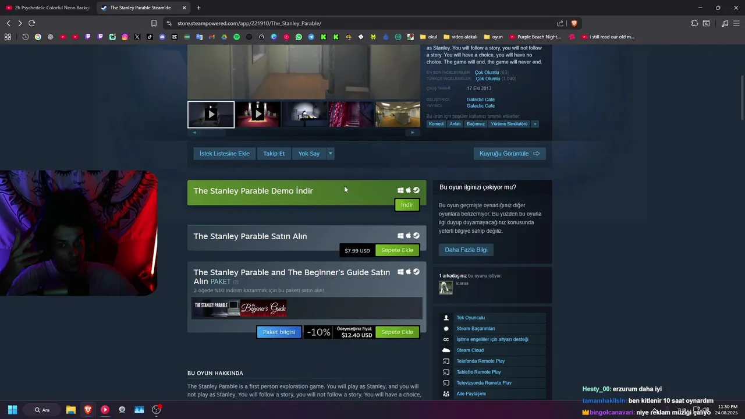Click the address bar URL field
Screen dimensions: 745x419
tap(361, 23)
